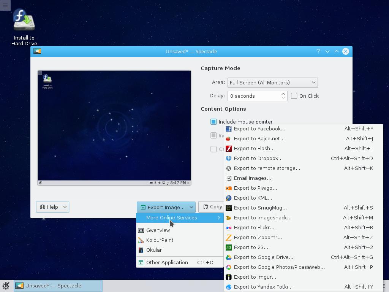
Task: Click the KolourPaint brush icon
Action: (141, 240)
